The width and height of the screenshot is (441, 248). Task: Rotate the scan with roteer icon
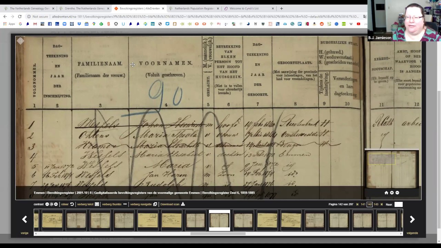[x=72, y=204]
